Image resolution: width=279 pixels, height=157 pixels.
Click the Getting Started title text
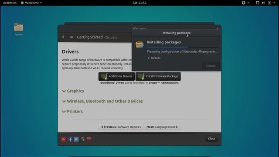tap(90, 37)
